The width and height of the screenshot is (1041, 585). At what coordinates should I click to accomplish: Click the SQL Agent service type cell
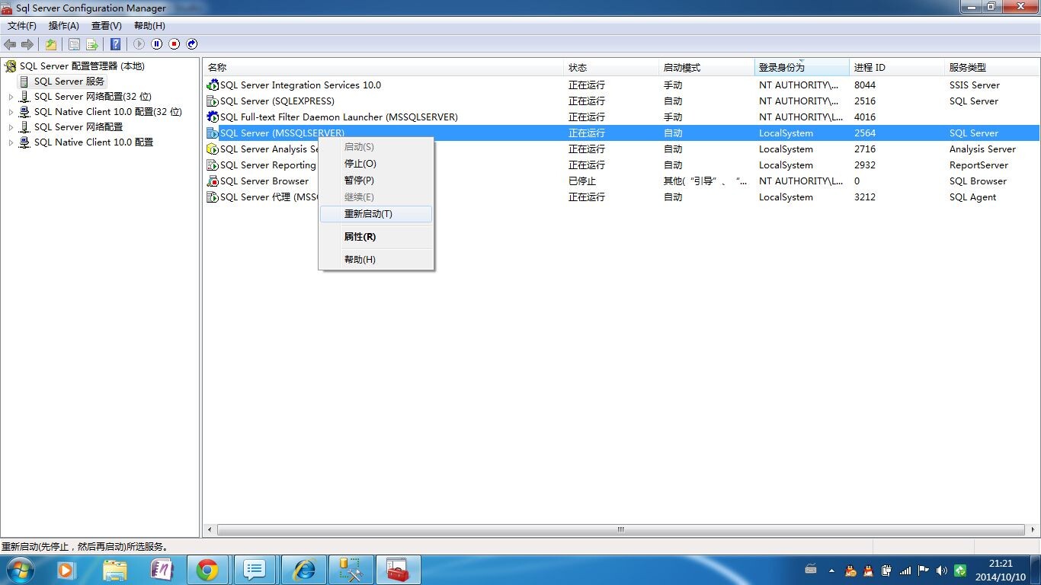pos(973,197)
